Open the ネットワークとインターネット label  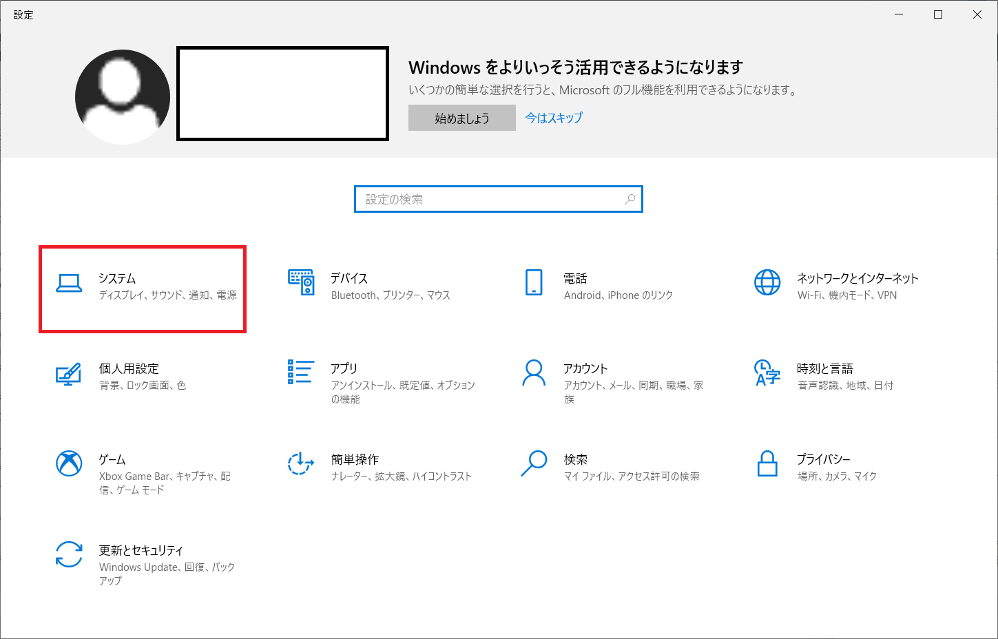858,278
